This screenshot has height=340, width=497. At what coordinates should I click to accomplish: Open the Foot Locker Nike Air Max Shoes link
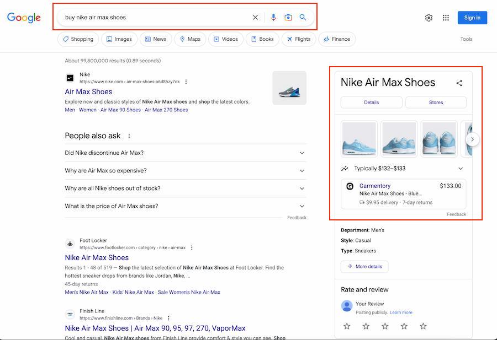[97, 258]
